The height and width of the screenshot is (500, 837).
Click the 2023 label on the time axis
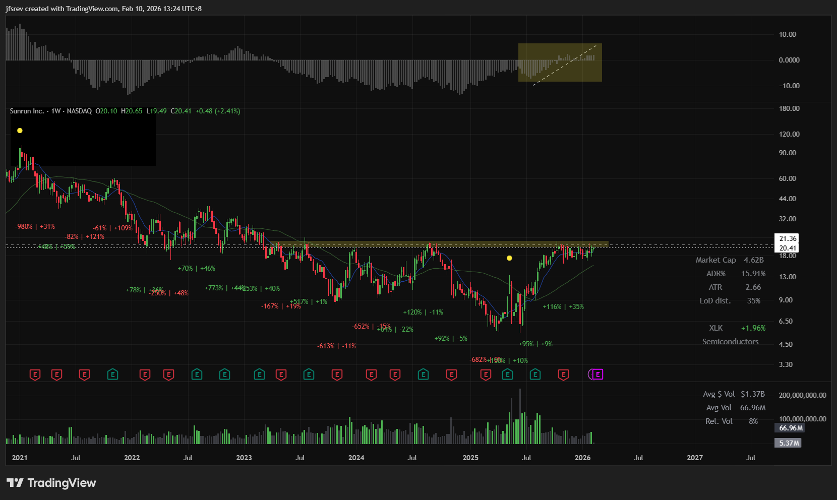[244, 458]
